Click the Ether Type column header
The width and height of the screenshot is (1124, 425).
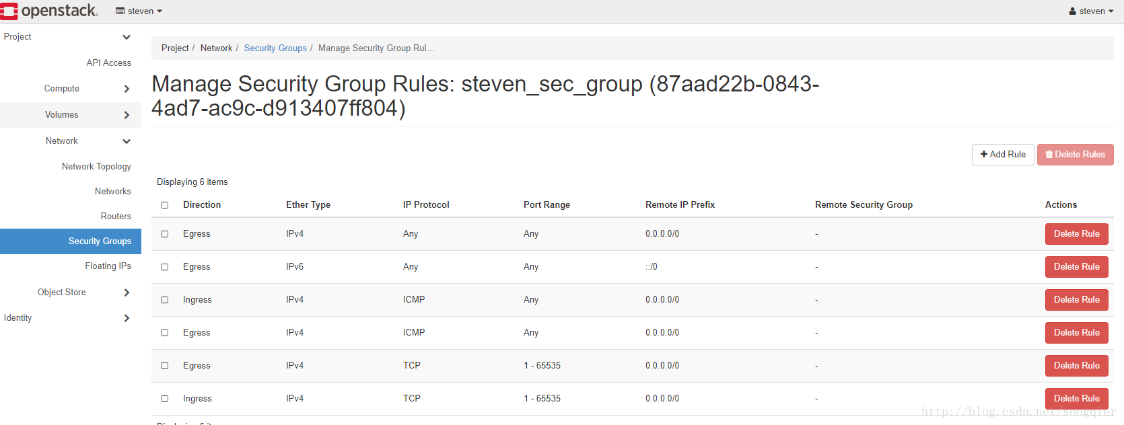point(308,205)
